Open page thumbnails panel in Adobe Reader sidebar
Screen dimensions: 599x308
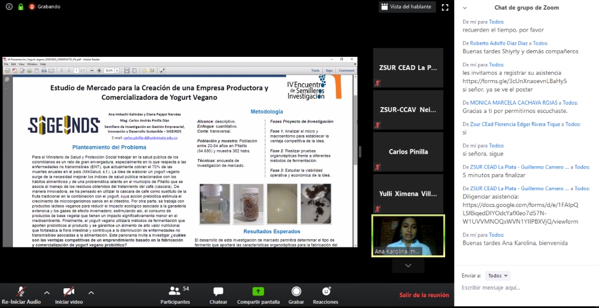7,80
